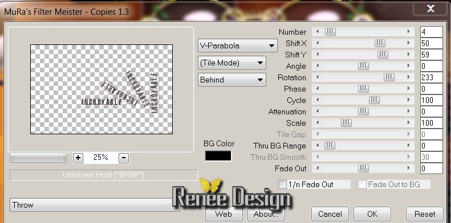The width and height of the screenshot is (451, 223).
Task: Click left arrow of Thru BG Range slider
Action: 317,146
